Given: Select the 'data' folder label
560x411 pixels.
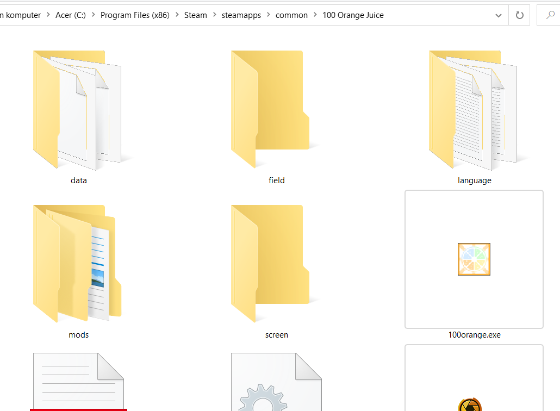Looking at the screenshot, I should (x=79, y=180).
